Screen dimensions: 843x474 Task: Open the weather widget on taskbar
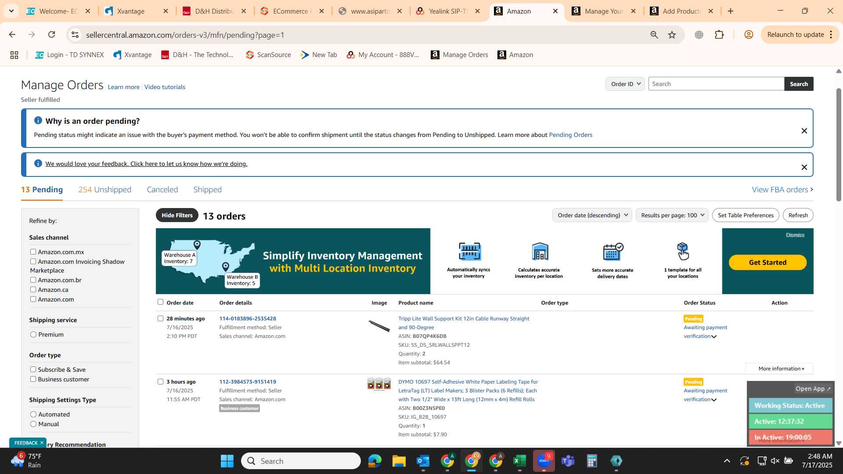[x=27, y=461]
